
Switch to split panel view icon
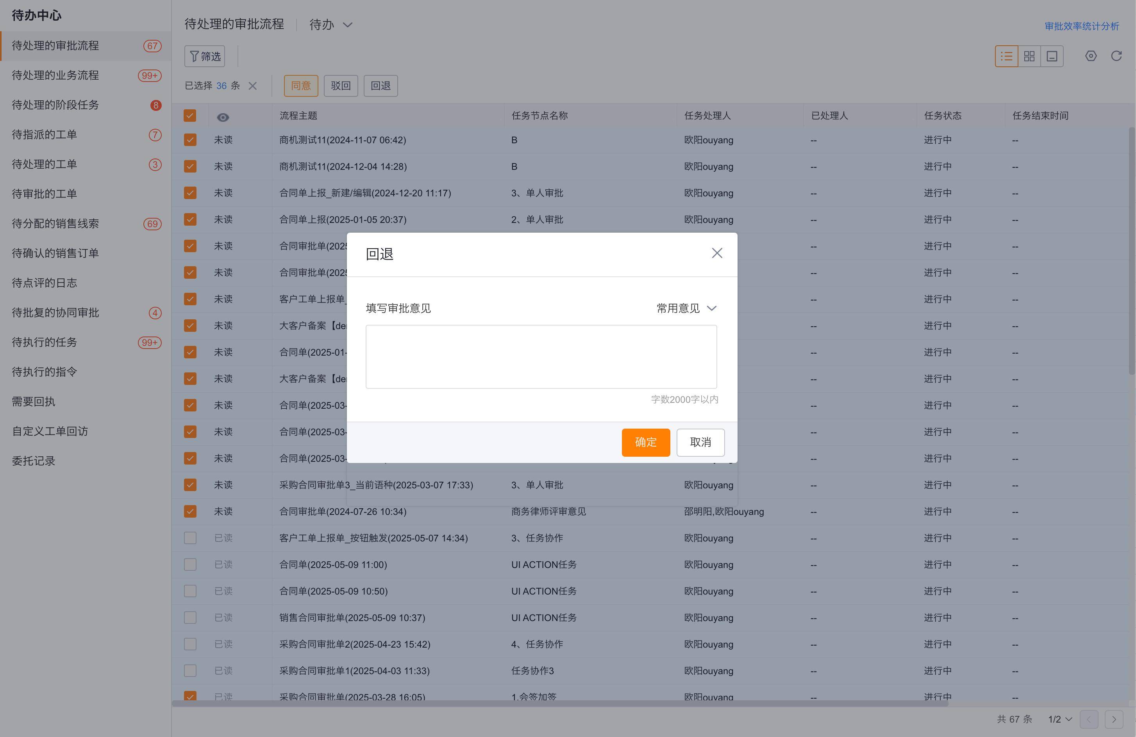click(1052, 56)
